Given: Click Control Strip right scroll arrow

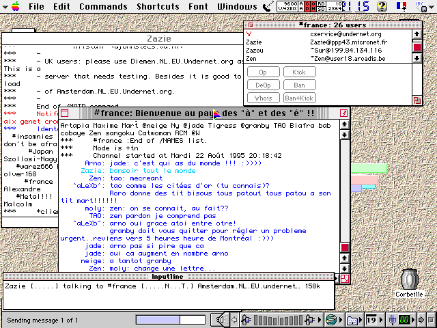Looking at the screenshot, I should click(421, 320).
